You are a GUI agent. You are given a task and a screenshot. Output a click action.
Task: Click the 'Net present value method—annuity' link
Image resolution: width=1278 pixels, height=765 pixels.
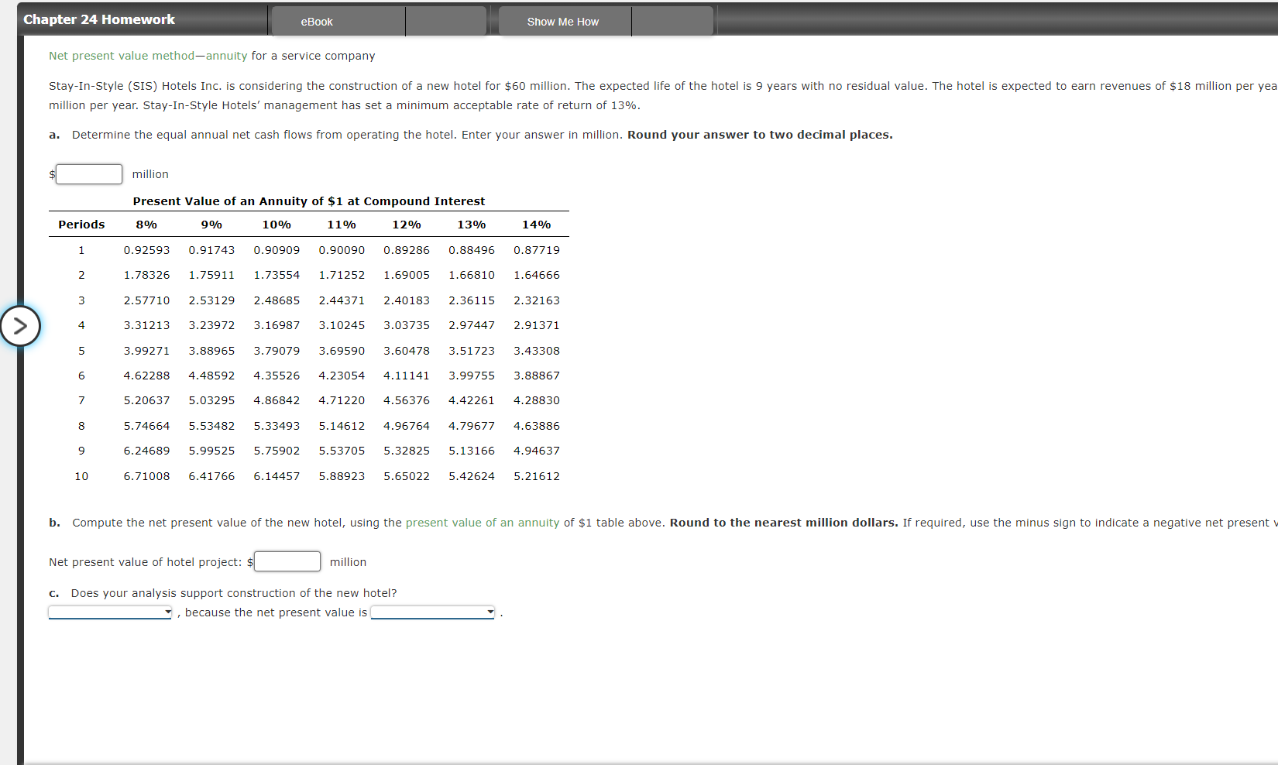pos(147,55)
